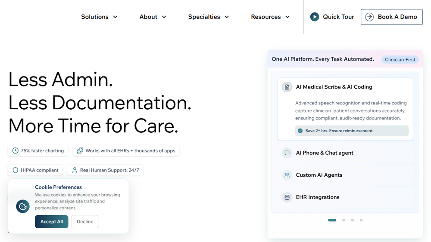
Task: Click the Quick Tour link
Action: (332, 17)
